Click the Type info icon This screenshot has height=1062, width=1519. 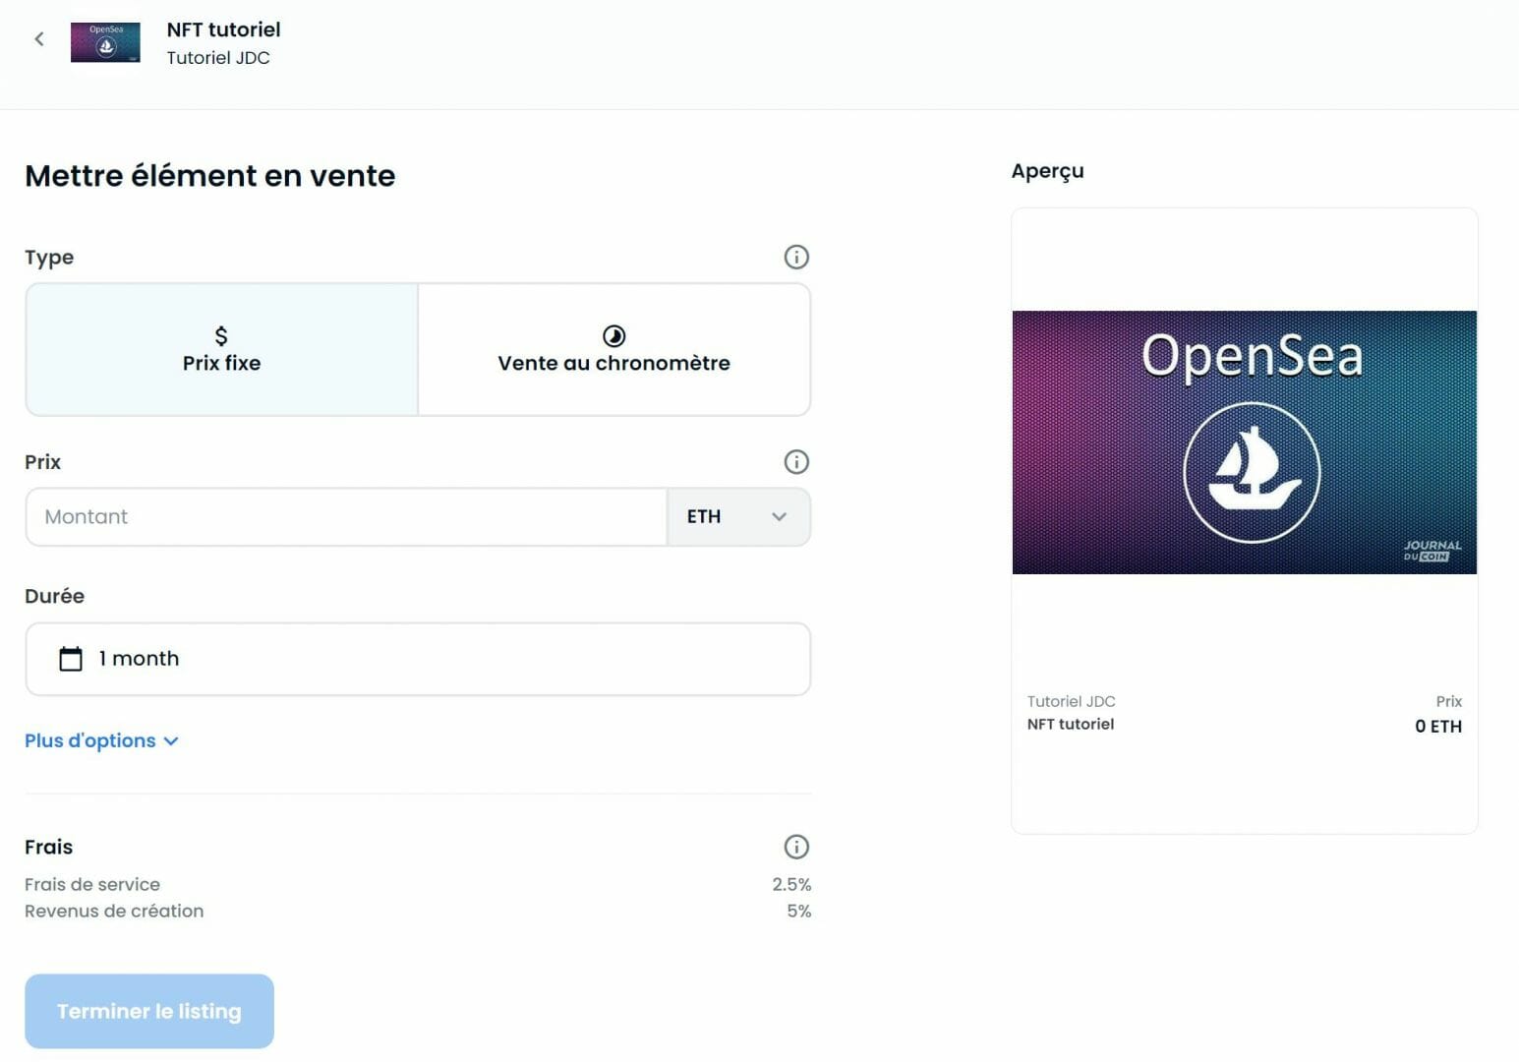coord(796,257)
